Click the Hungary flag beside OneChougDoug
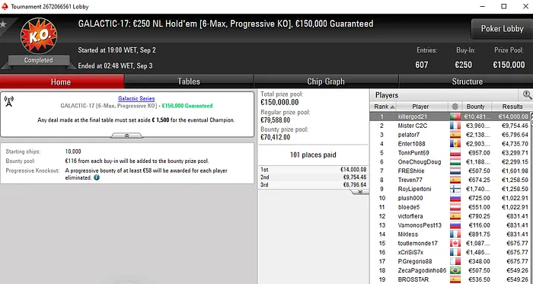 [455, 161]
